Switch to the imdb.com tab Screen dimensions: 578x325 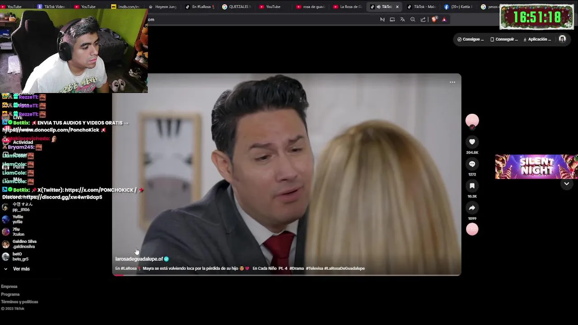[125, 7]
